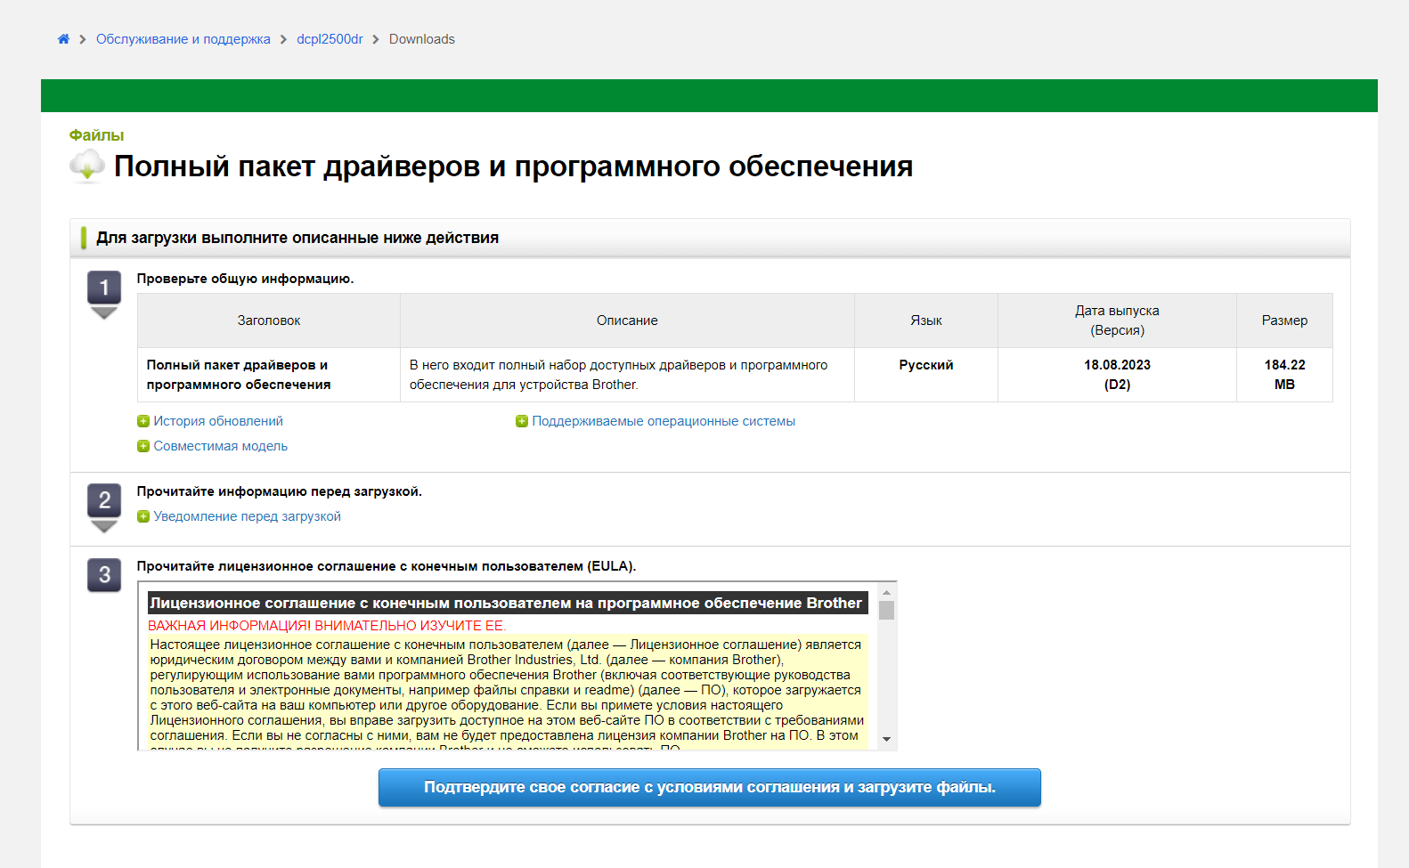Click the Downloads breadcrumb text
Viewport: 1409px width, 868px height.
pos(422,39)
